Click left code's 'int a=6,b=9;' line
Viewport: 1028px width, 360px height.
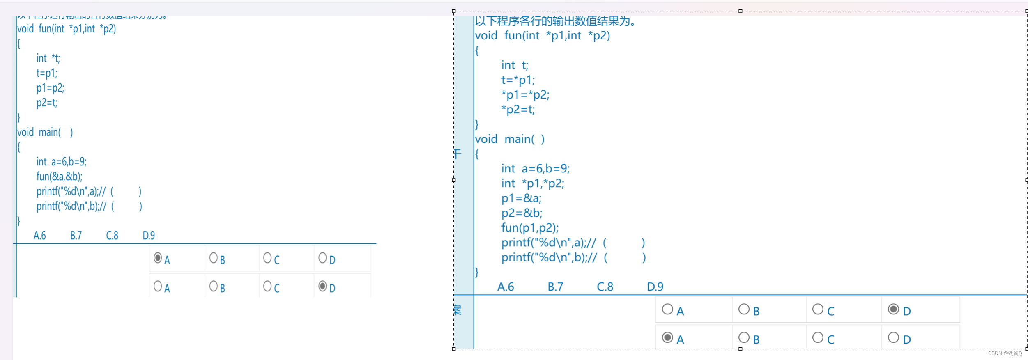(62, 162)
